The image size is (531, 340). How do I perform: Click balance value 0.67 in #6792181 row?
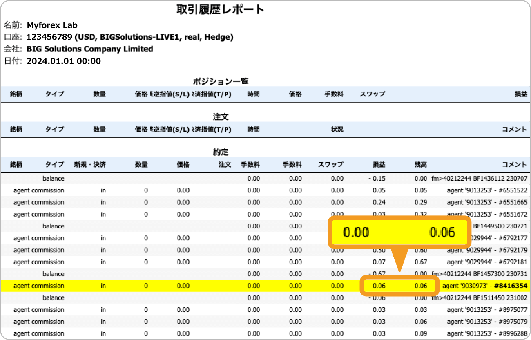coord(421,262)
